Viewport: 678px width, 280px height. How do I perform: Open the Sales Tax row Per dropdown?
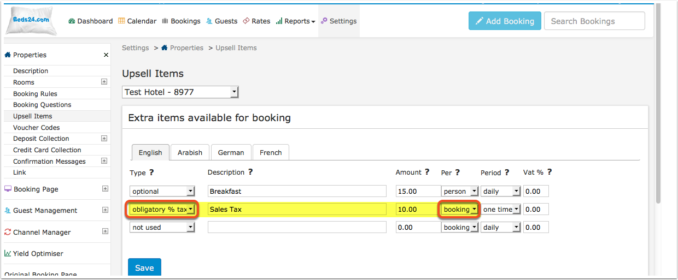point(460,210)
